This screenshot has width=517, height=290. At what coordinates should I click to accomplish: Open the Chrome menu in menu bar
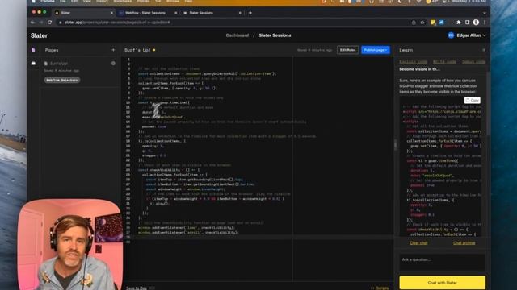[x=48, y=2]
